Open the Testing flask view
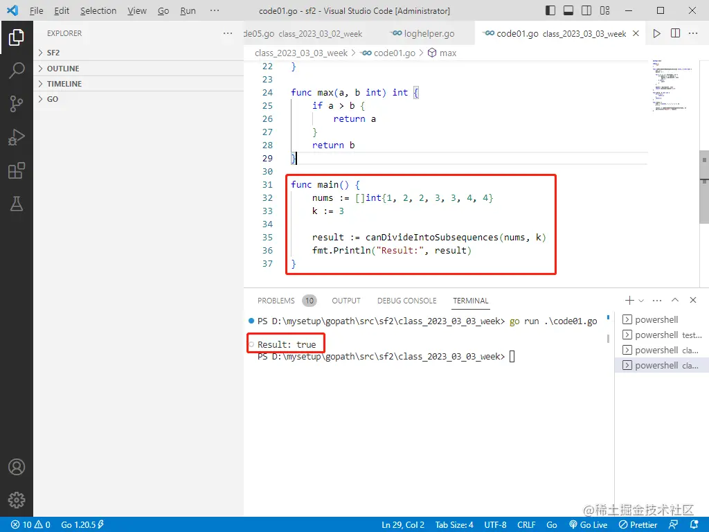Screen dimensions: 709x532 point(17,204)
